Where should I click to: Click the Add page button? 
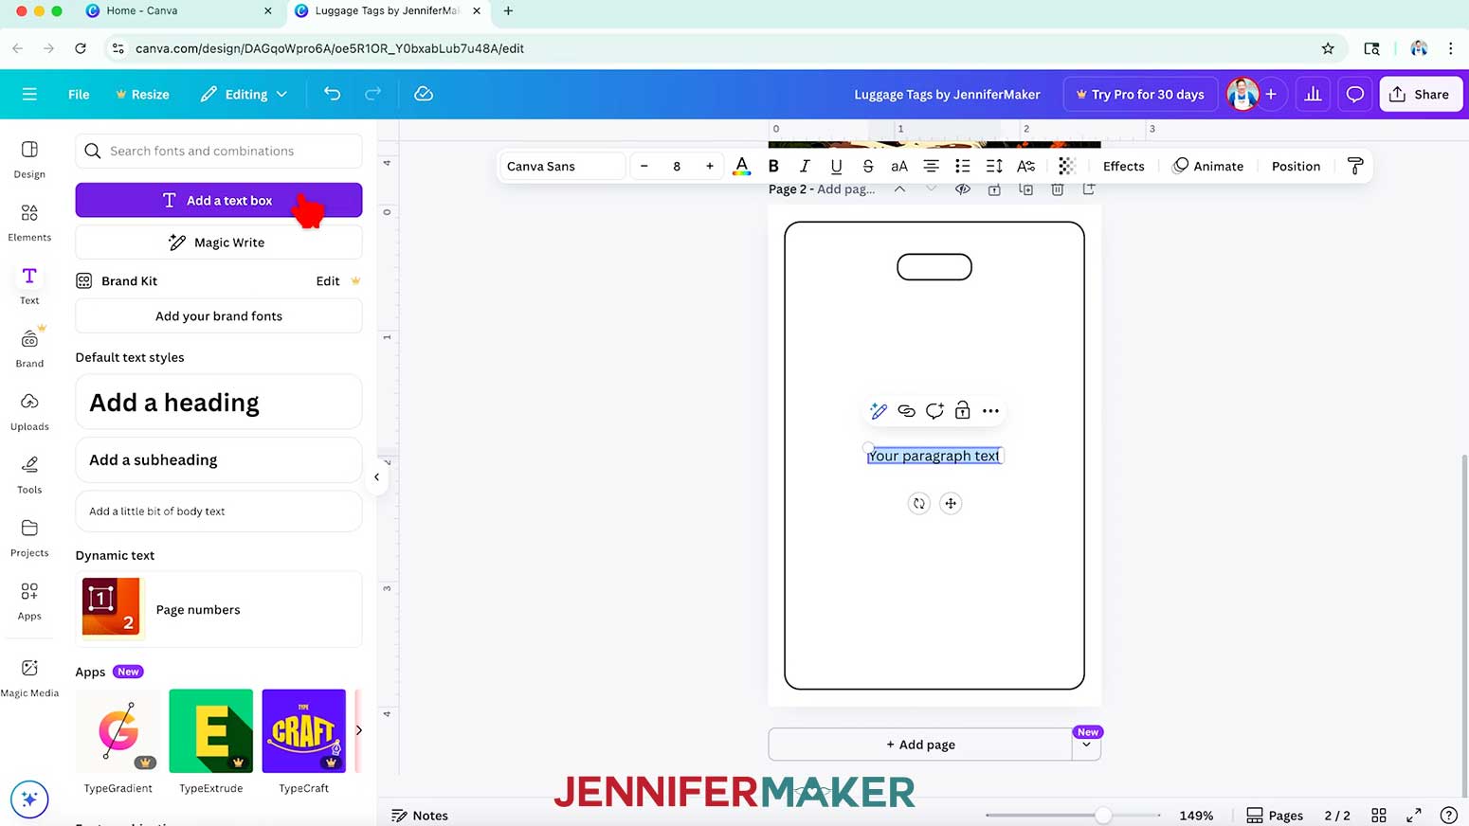tap(920, 745)
